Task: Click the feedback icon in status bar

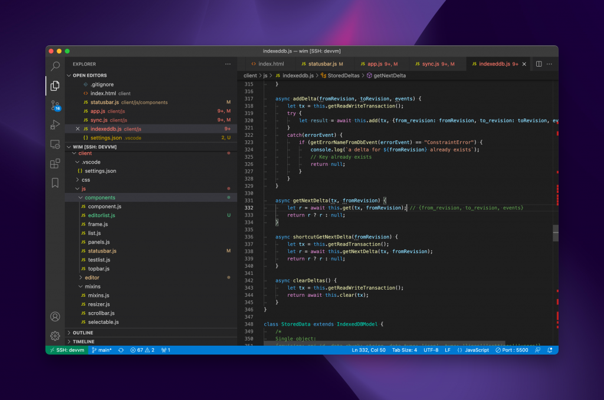Action: [x=538, y=350]
